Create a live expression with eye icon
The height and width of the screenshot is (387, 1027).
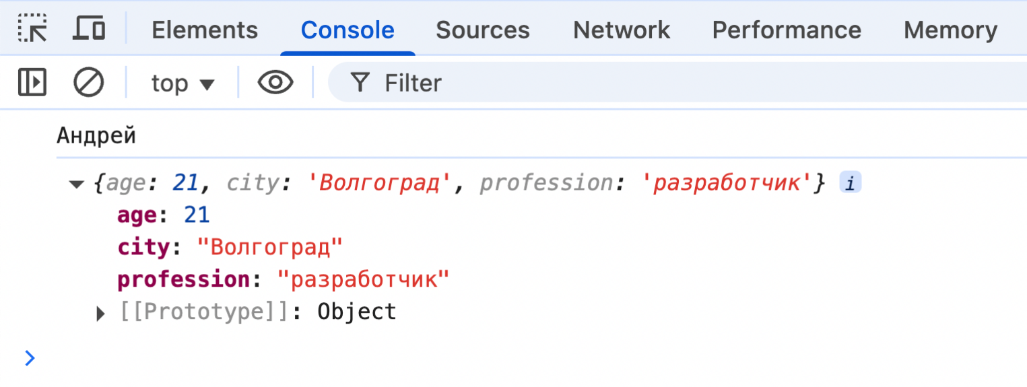click(x=275, y=83)
